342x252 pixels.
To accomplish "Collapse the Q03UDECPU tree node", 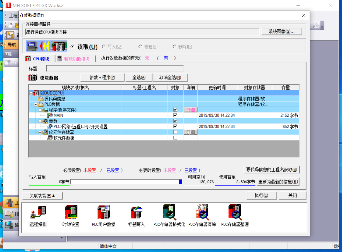I will (x=31, y=93).
